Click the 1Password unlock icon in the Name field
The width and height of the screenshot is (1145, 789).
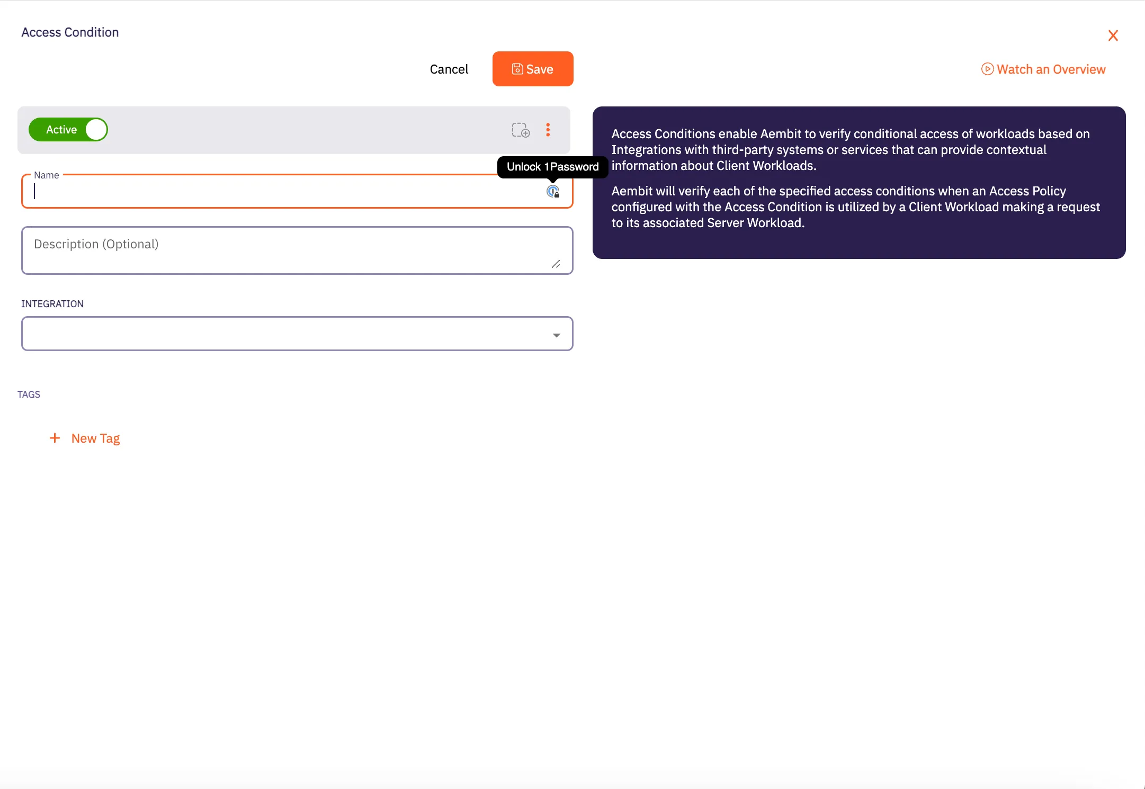(553, 192)
